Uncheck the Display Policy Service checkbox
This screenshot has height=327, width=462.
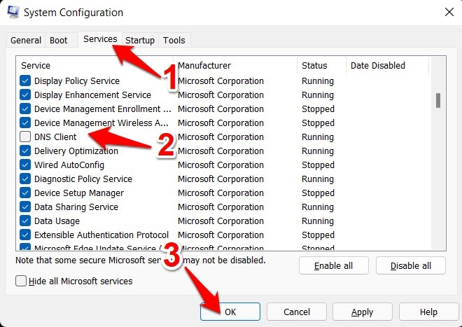coord(26,81)
